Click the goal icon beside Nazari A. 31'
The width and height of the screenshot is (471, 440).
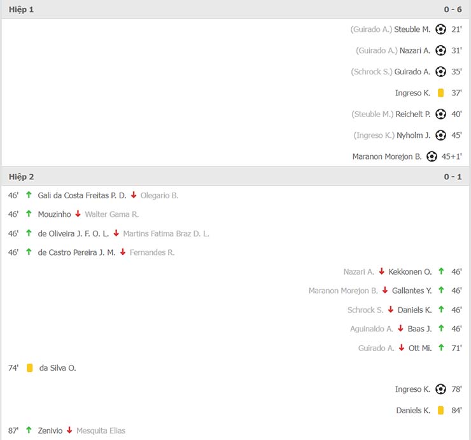click(x=440, y=50)
